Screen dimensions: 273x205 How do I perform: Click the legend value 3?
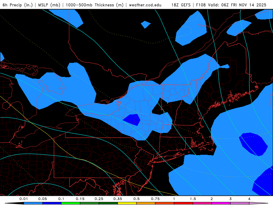tap(231, 199)
